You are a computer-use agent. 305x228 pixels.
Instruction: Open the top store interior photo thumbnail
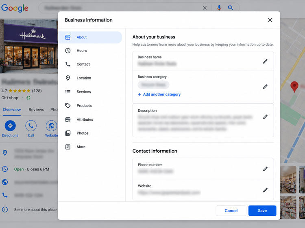pyautogui.click(x=288, y=179)
